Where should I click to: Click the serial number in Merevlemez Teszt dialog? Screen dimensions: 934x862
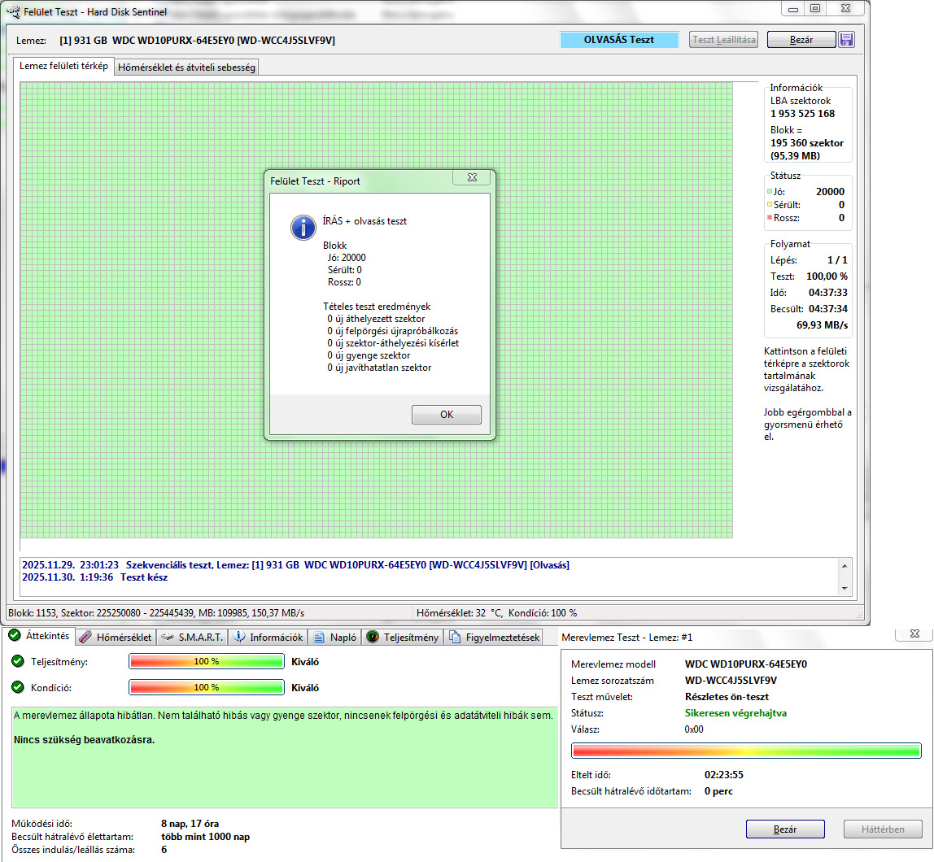click(731, 681)
